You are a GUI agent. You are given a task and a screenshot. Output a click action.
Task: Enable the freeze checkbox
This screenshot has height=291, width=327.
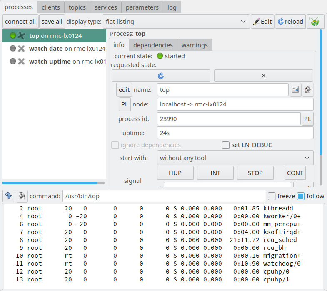[x=272, y=196]
